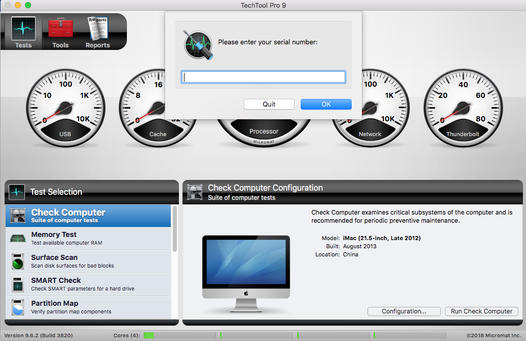Open the Tools toolbox icon
The image size is (526, 341).
click(60, 29)
